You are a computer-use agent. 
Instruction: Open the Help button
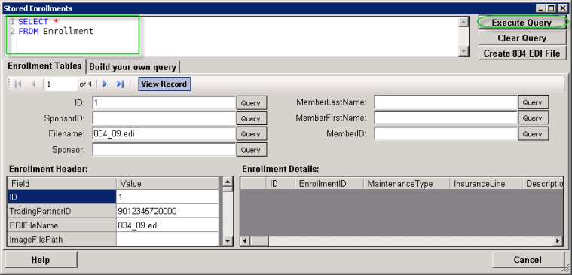click(x=41, y=260)
